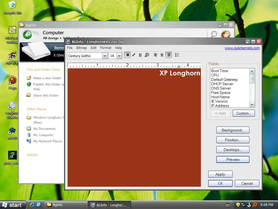Screen dimensions: 278x209
Task: Toggle bullet list formatting
Action: point(177,55)
